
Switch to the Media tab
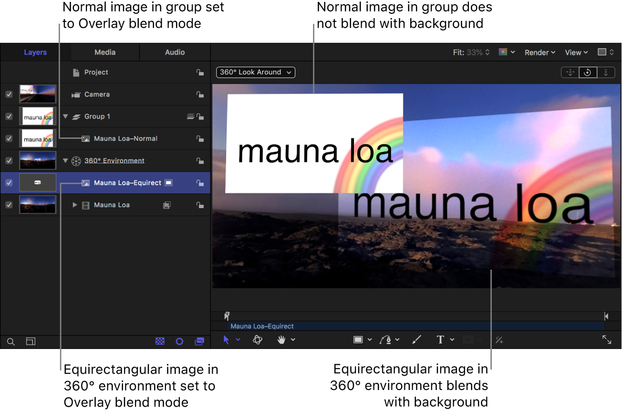tap(104, 52)
